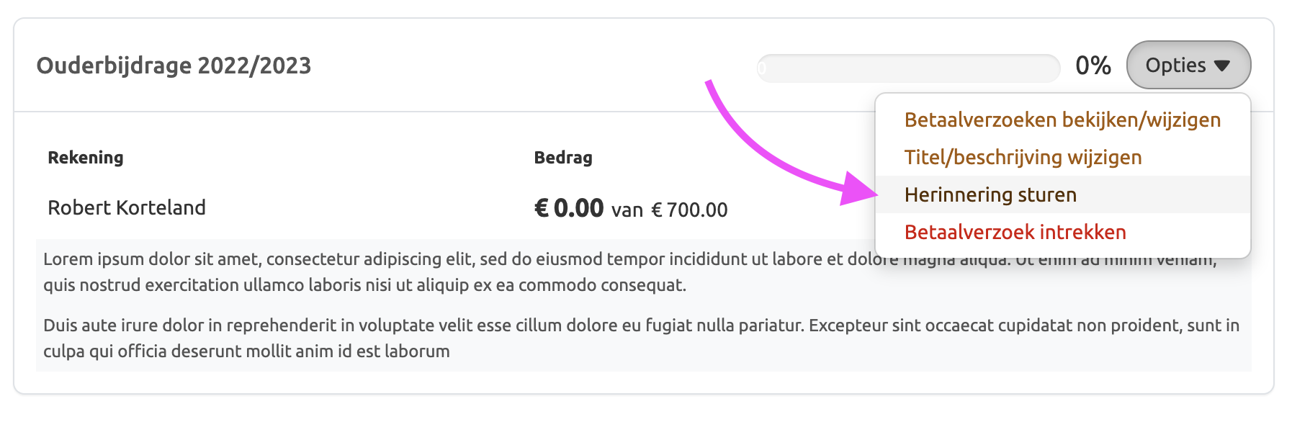Image resolution: width=1292 pixels, height=422 pixels.
Task: Select the account name 'Robert Korteland'
Action: click(x=127, y=207)
